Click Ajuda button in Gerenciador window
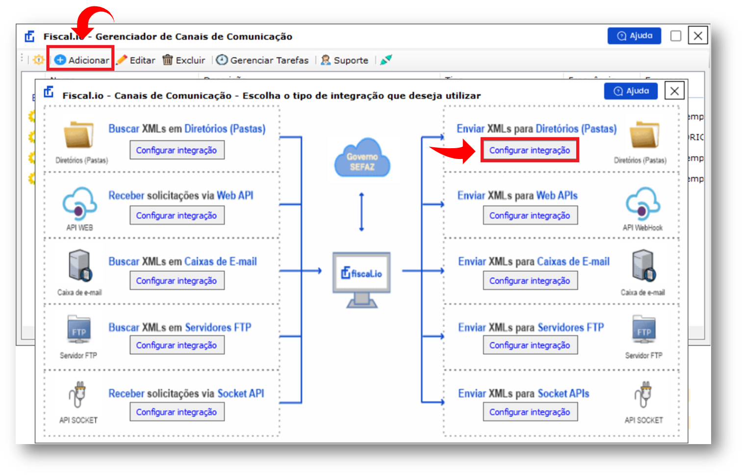The image size is (743, 476). point(634,36)
